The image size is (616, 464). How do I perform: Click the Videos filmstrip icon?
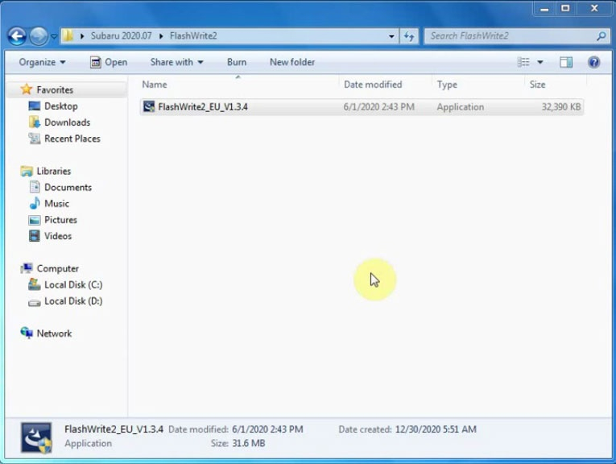(x=35, y=236)
